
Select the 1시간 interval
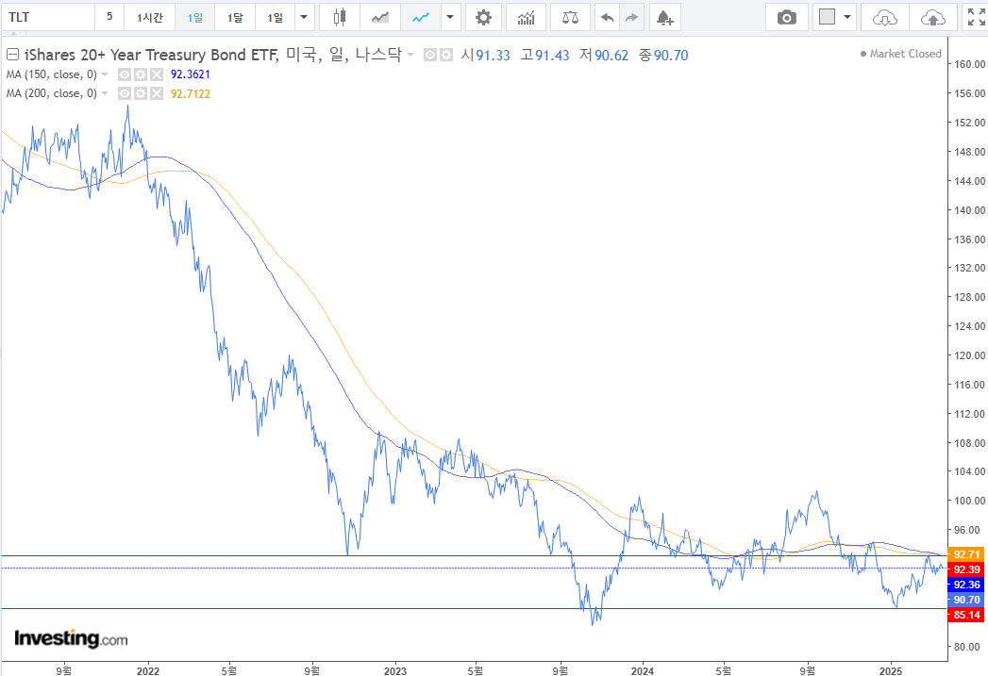(149, 17)
